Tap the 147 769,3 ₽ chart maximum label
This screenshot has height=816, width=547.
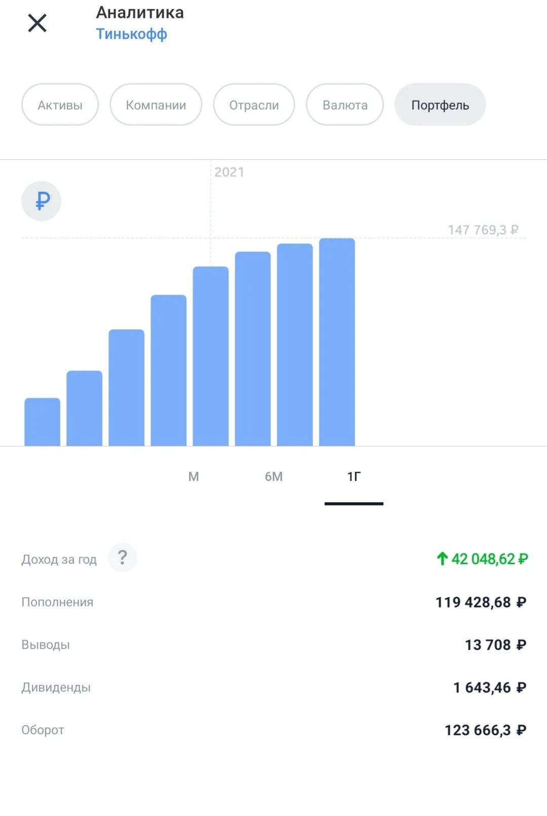click(x=483, y=230)
